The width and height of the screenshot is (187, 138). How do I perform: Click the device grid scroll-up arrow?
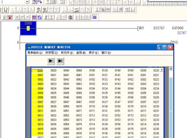click(x=162, y=70)
